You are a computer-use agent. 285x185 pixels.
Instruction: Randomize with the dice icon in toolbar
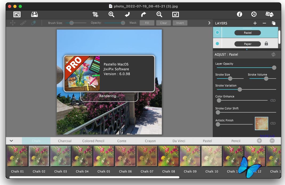(x=269, y=14)
